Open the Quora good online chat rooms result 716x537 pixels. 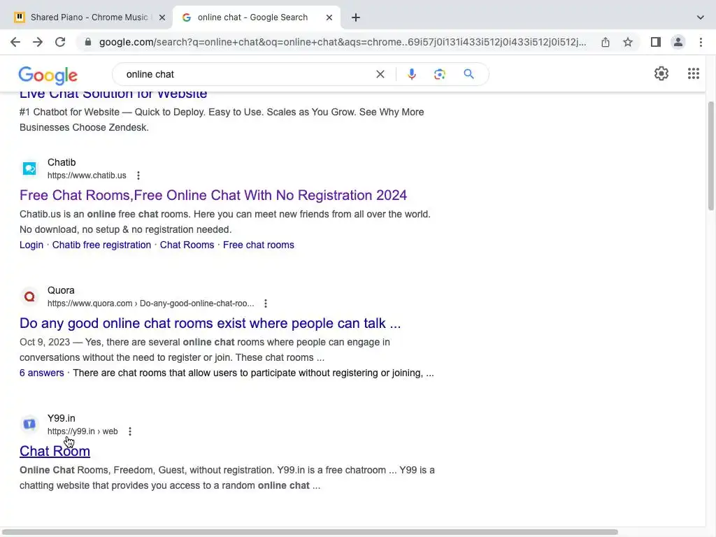click(x=210, y=323)
